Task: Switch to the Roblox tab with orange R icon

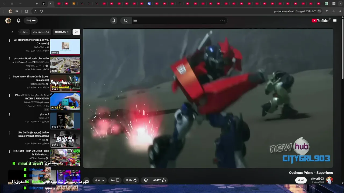Action: pyautogui.click(x=74, y=3)
